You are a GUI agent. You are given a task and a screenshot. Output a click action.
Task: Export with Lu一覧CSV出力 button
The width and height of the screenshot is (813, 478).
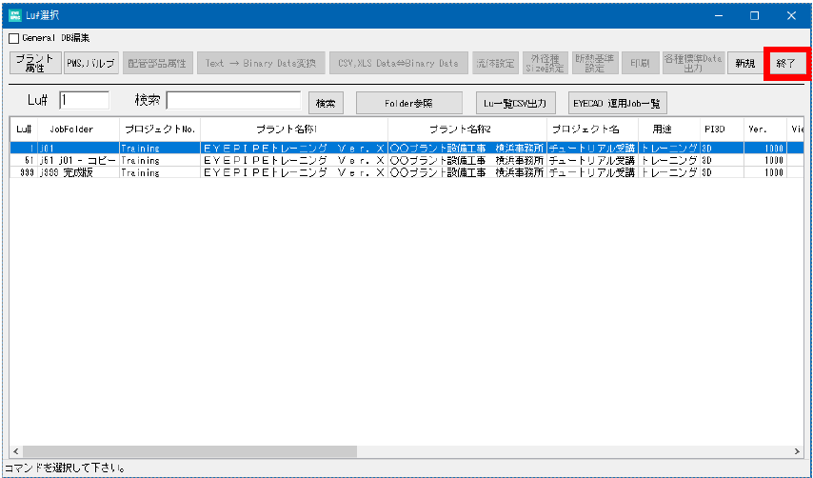pos(515,103)
